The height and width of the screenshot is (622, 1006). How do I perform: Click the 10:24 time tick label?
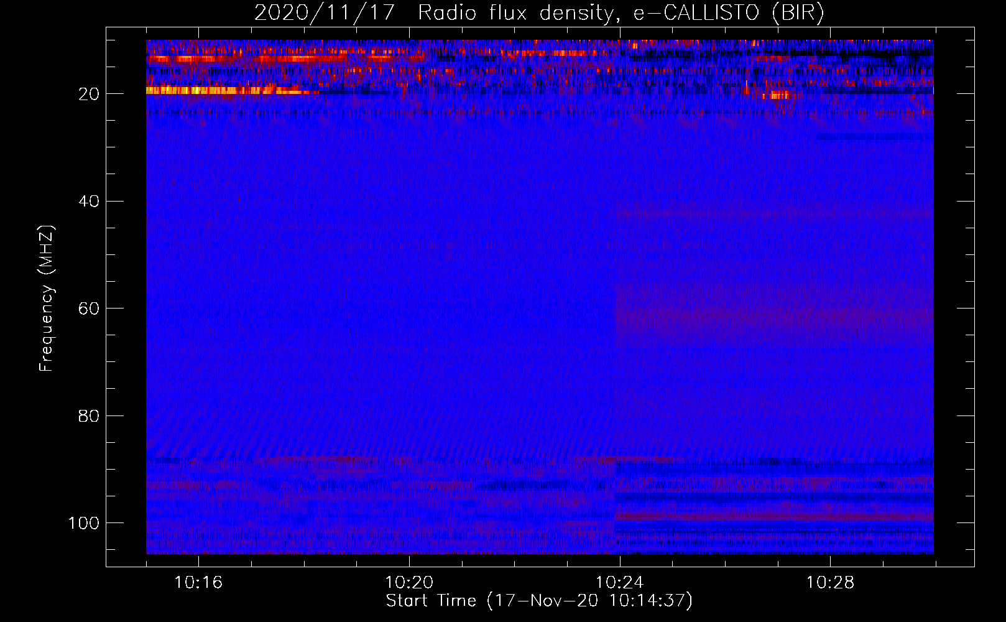(x=620, y=583)
